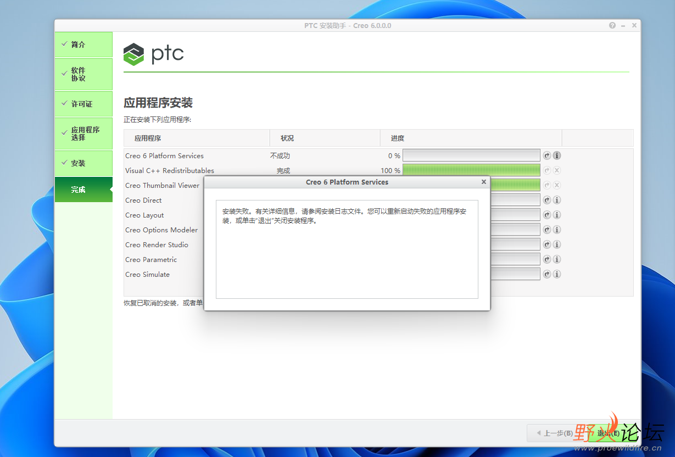Cancel icon on Visual C++ Redistributables row

point(557,170)
